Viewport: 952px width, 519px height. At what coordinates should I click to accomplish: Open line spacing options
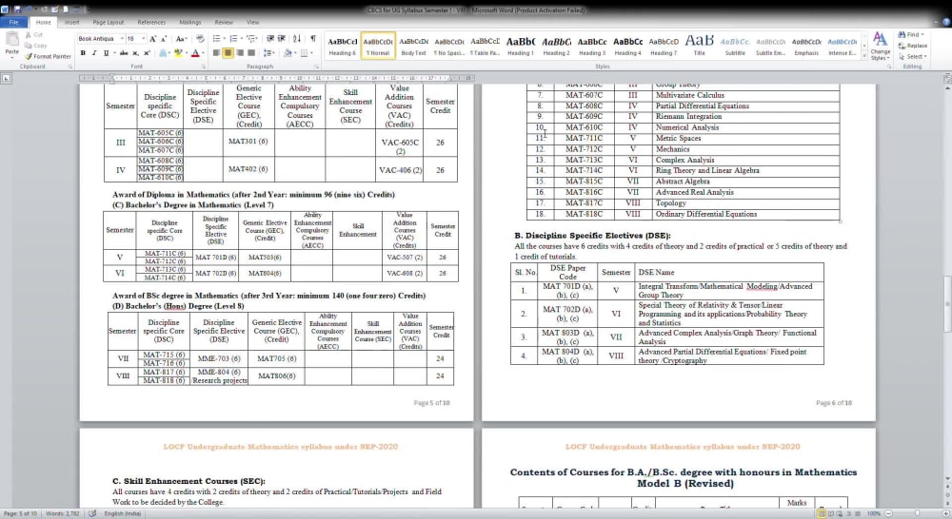tap(268, 53)
